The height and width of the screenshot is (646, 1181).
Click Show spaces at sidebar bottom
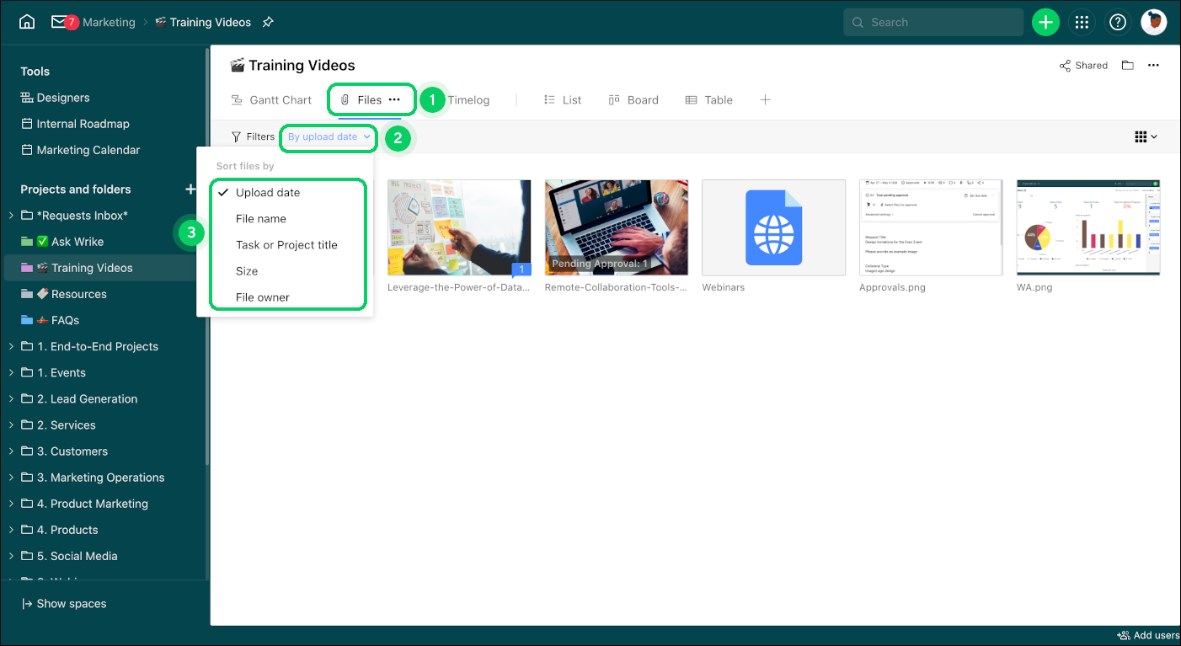64,603
